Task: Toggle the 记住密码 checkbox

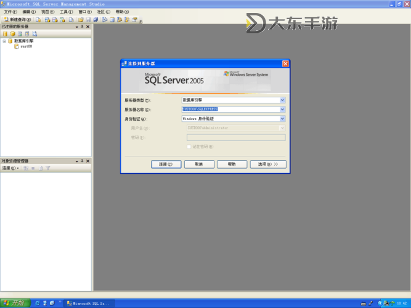Action: (x=189, y=147)
